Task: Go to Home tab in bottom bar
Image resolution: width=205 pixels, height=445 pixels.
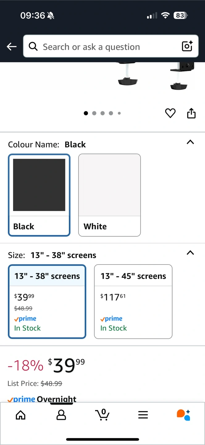Action: pos(21,415)
